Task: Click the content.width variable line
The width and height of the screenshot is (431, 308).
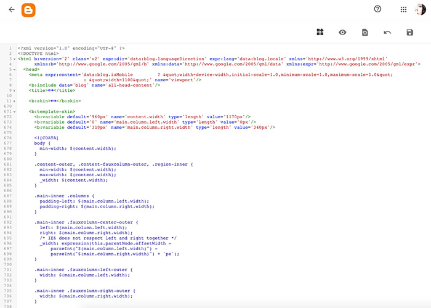Action: (142, 117)
